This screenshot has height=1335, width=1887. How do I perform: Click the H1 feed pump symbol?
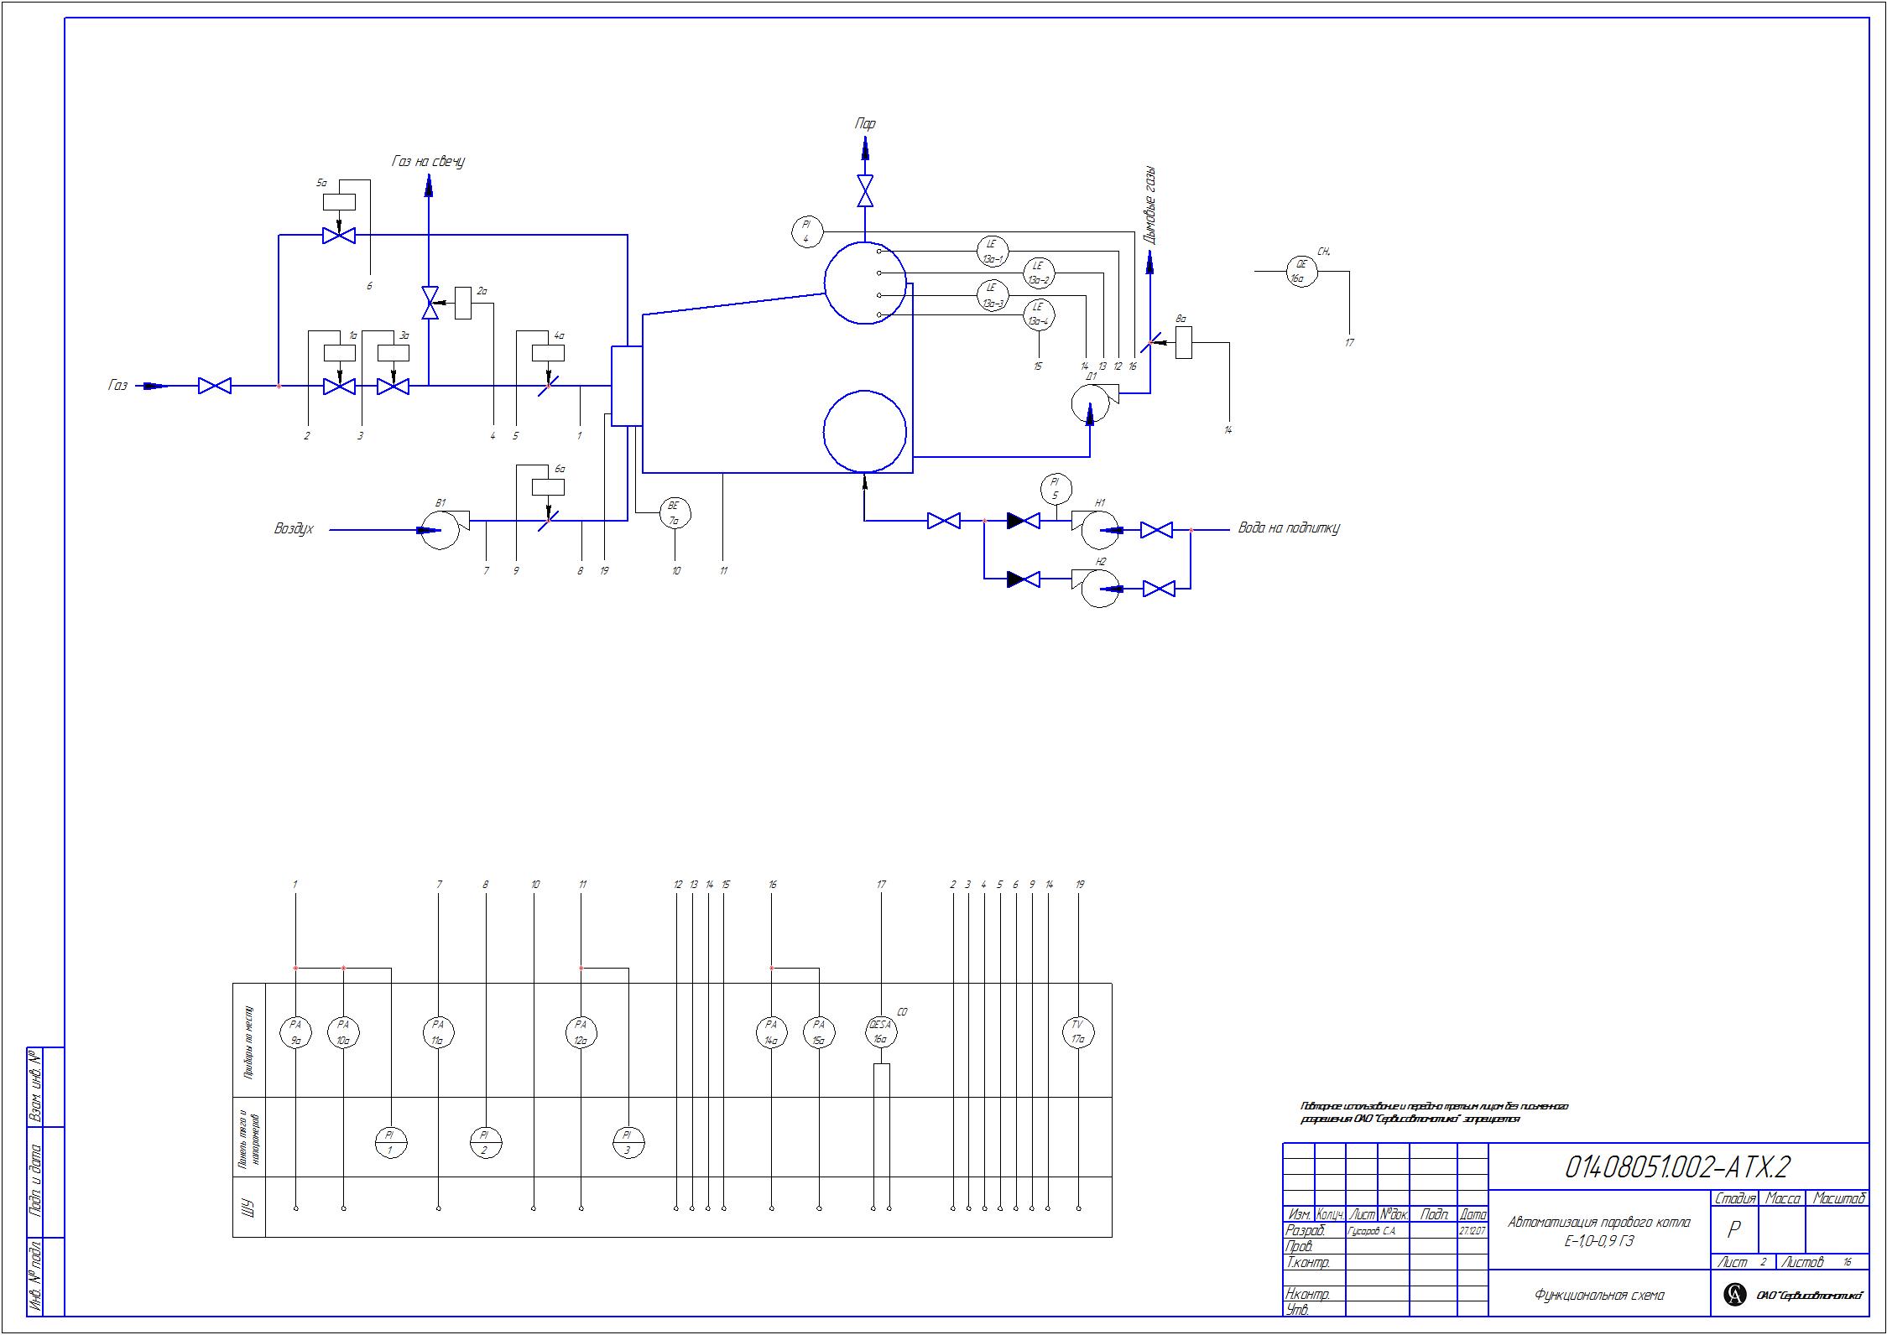tap(1097, 530)
